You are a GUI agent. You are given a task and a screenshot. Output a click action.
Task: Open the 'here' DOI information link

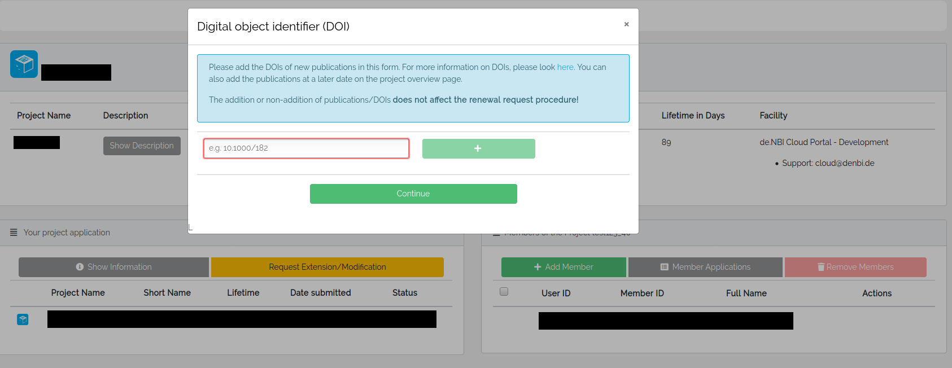(565, 67)
